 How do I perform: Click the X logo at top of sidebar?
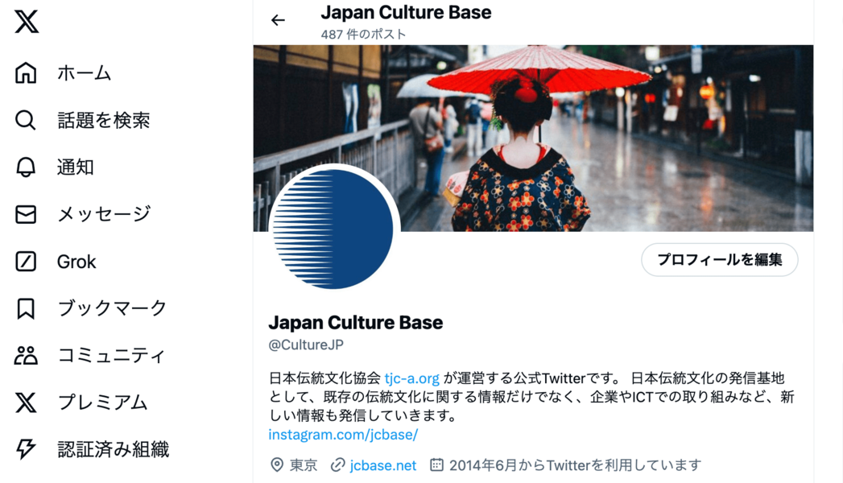coord(27,22)
